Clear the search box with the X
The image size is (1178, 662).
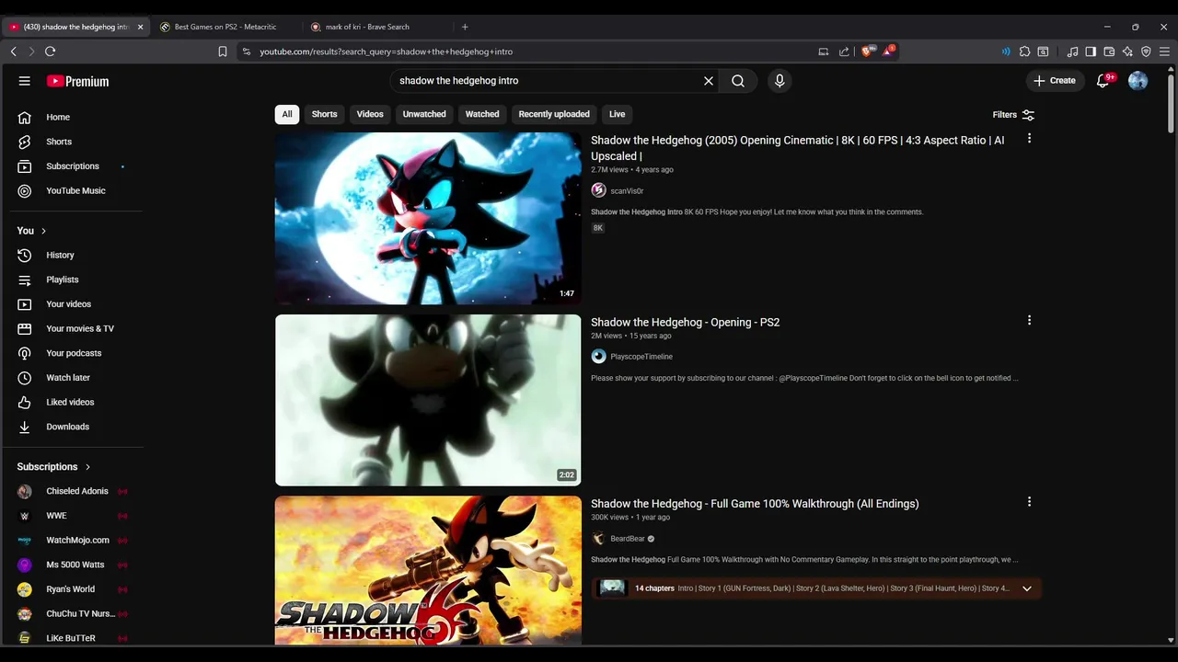click(709, 81)
